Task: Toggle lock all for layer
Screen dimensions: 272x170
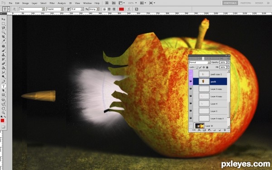Action: (x=207, y=67)
